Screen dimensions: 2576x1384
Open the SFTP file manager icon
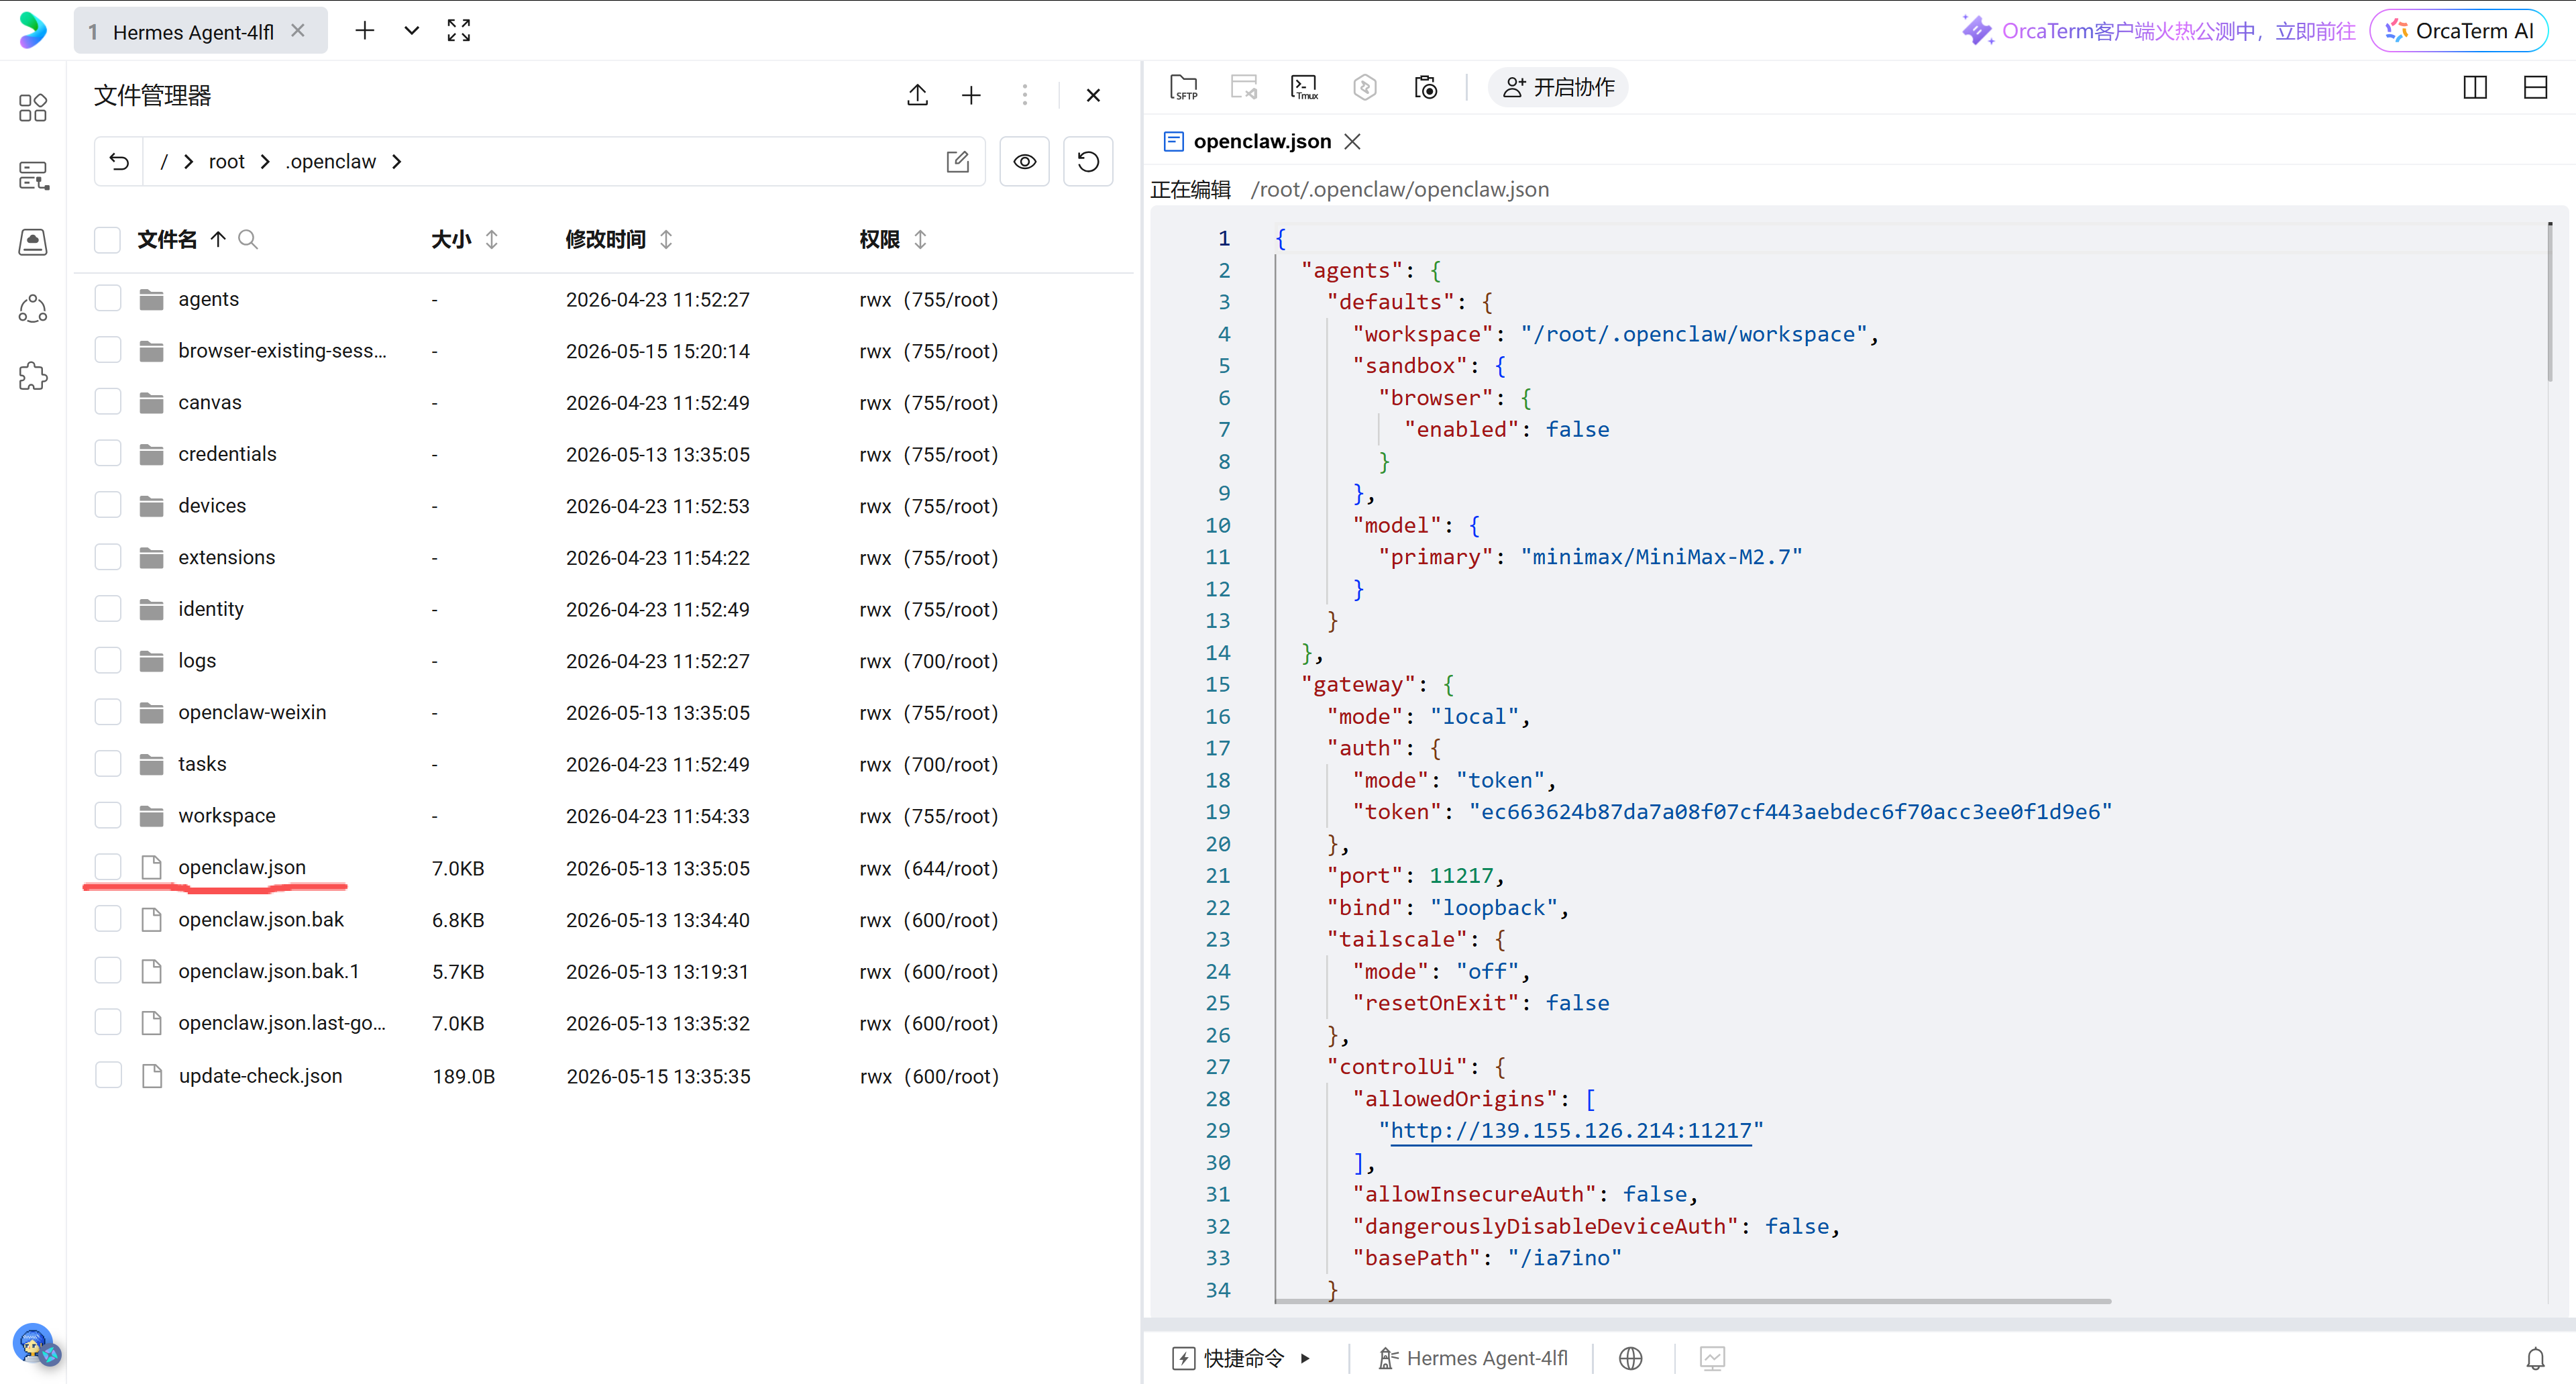[x=1183, y=87]
